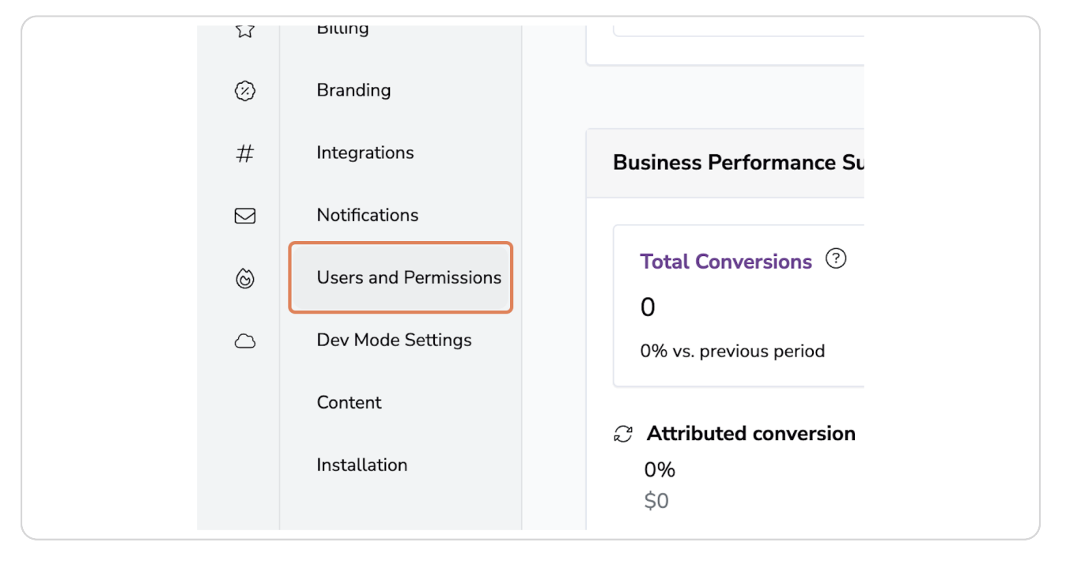Open the Billing settings menu item

pyautogui.click(x=342, y=30)
